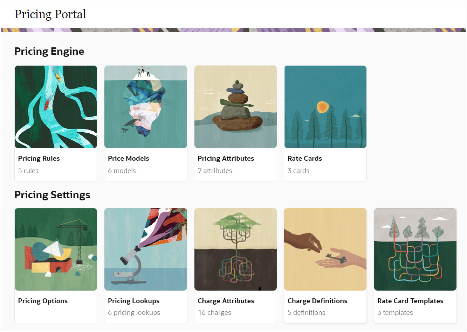Click the Charge Definitions key handoff illustration
Image resolution: width=467 pixels, height=332 pixels.
tap(325, 249)
